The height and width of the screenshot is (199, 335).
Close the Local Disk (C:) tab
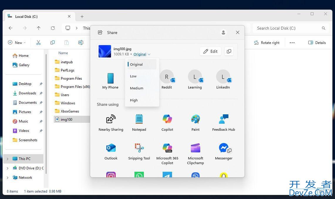69,16
